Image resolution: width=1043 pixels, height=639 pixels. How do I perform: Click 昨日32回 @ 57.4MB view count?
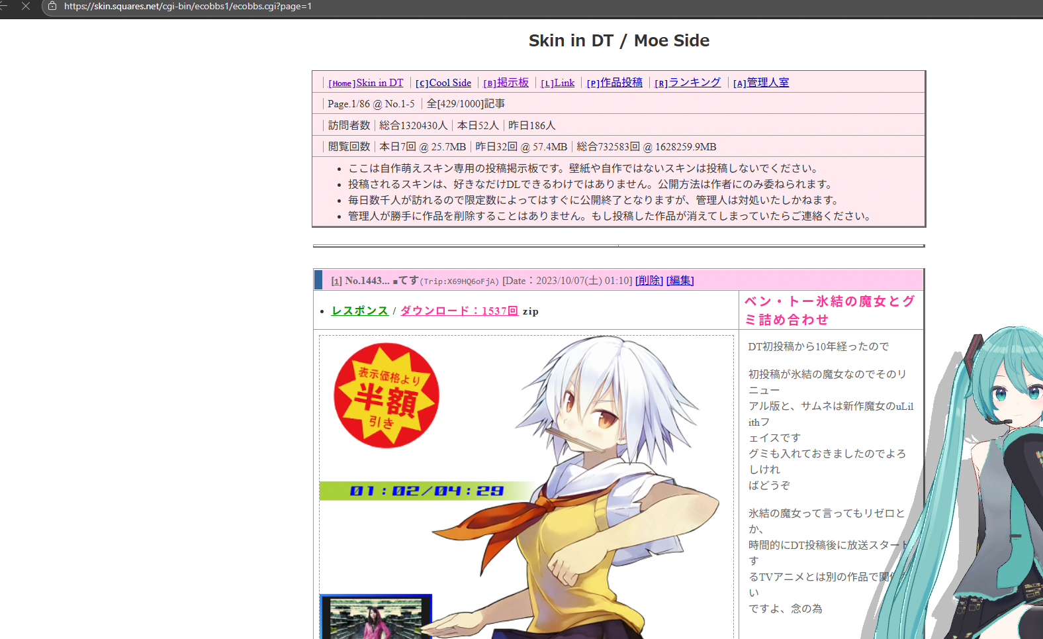521,147
